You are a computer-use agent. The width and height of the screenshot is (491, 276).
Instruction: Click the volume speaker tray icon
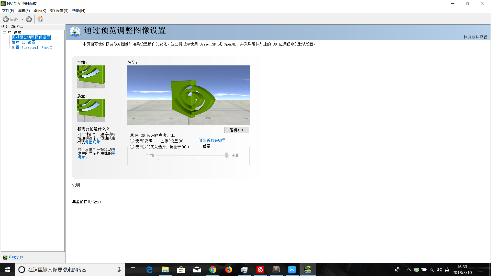click(439, 270)
